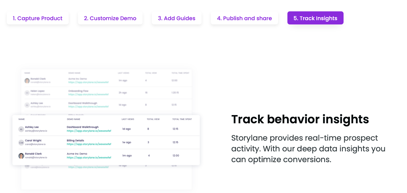407x193 pixels.
Task: Select the Add Guides tab
Action: point(177,18)
